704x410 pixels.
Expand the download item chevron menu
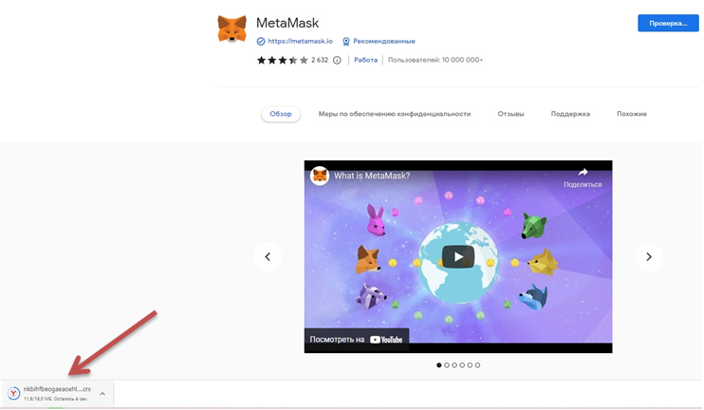click(102, 394)
